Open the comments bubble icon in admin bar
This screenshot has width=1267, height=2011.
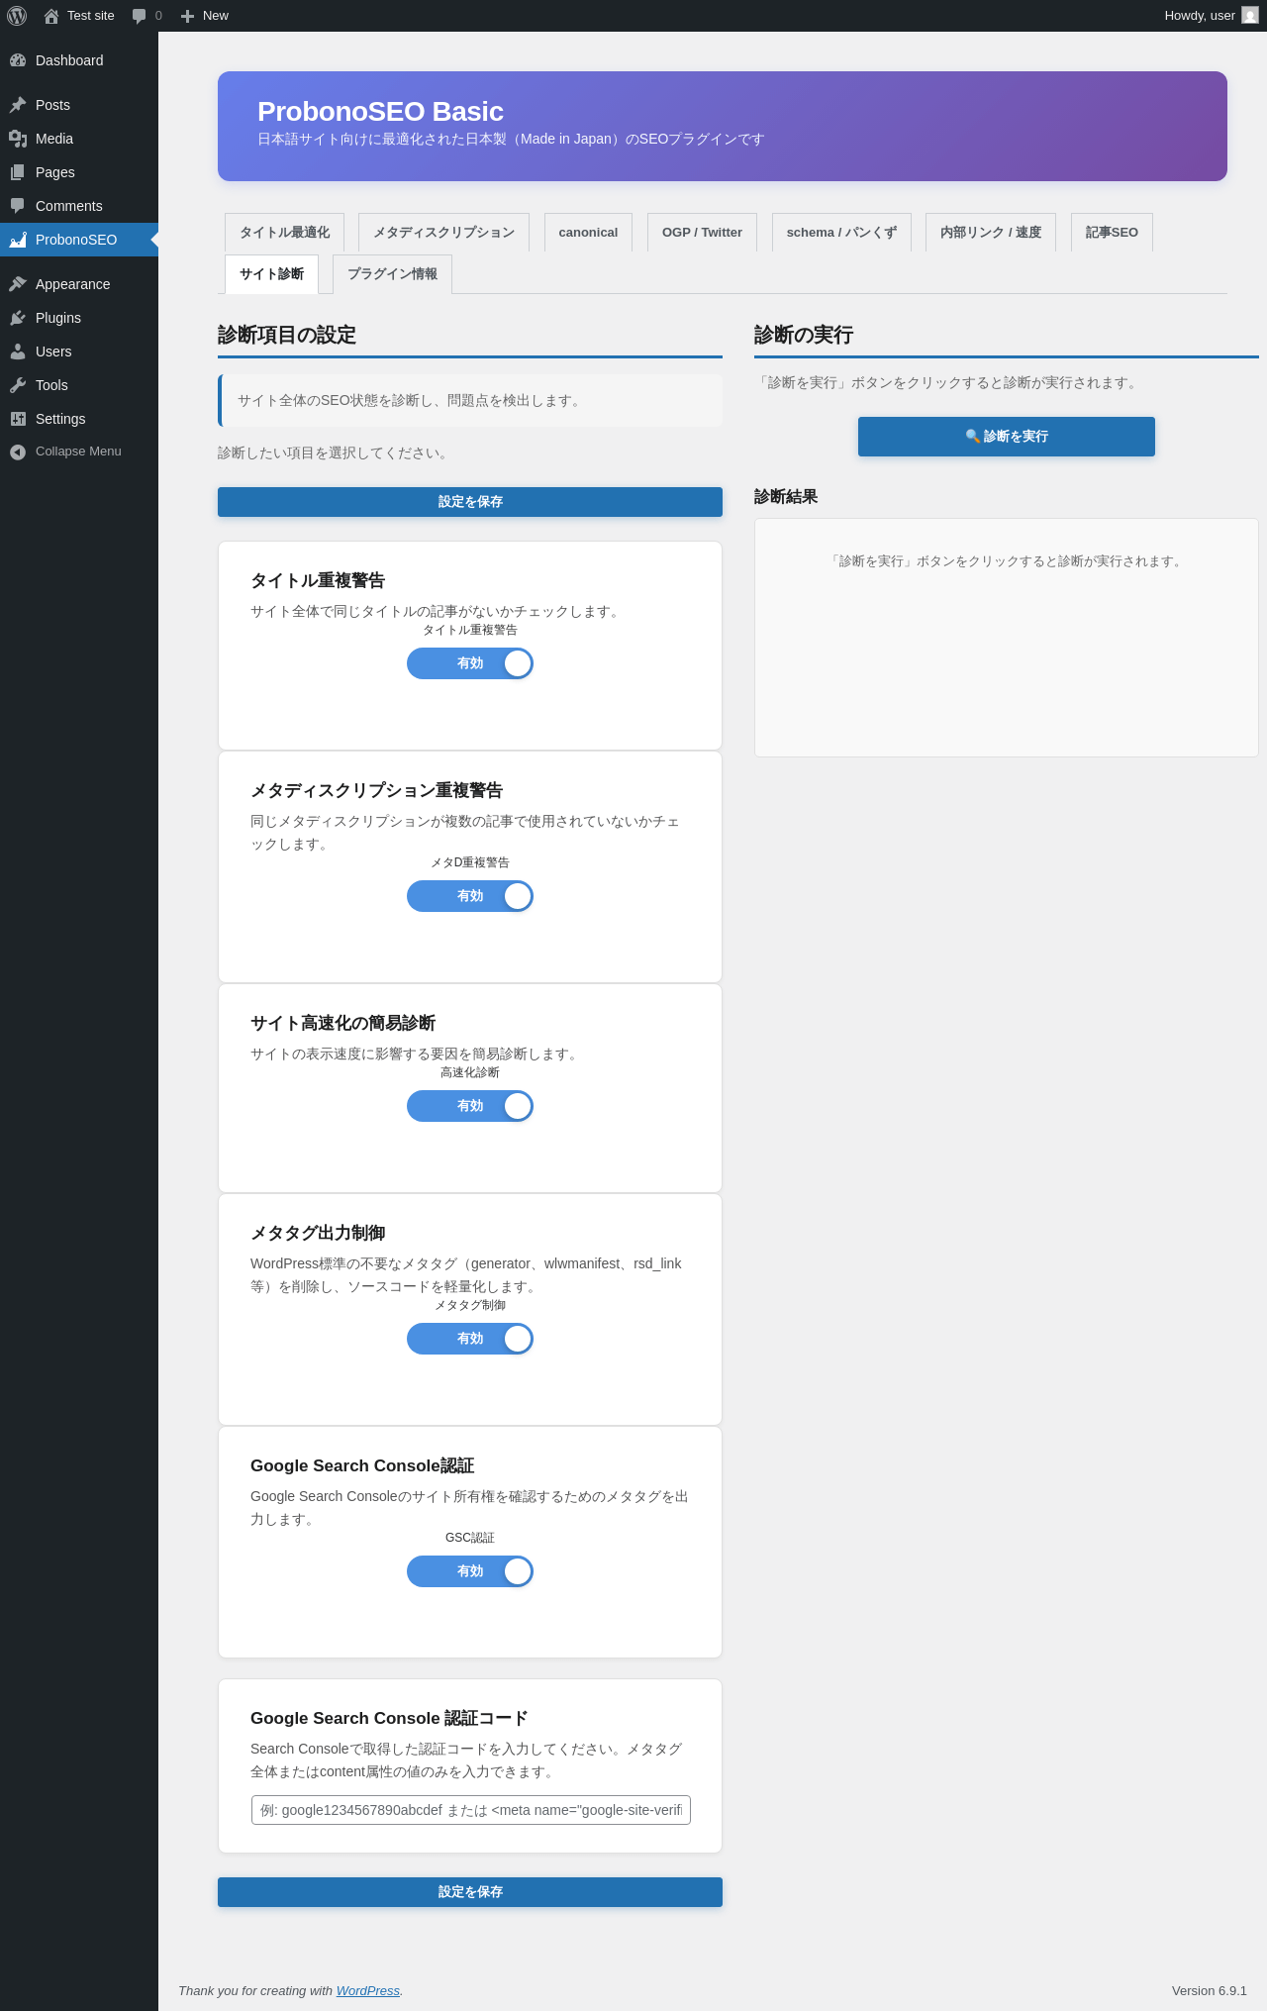pyautogui.click(x=139, y=16)
